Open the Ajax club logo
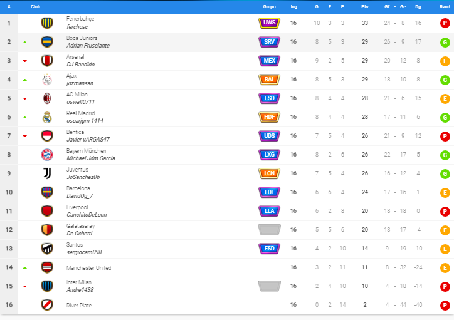The image size is (454, 320). 47,80
